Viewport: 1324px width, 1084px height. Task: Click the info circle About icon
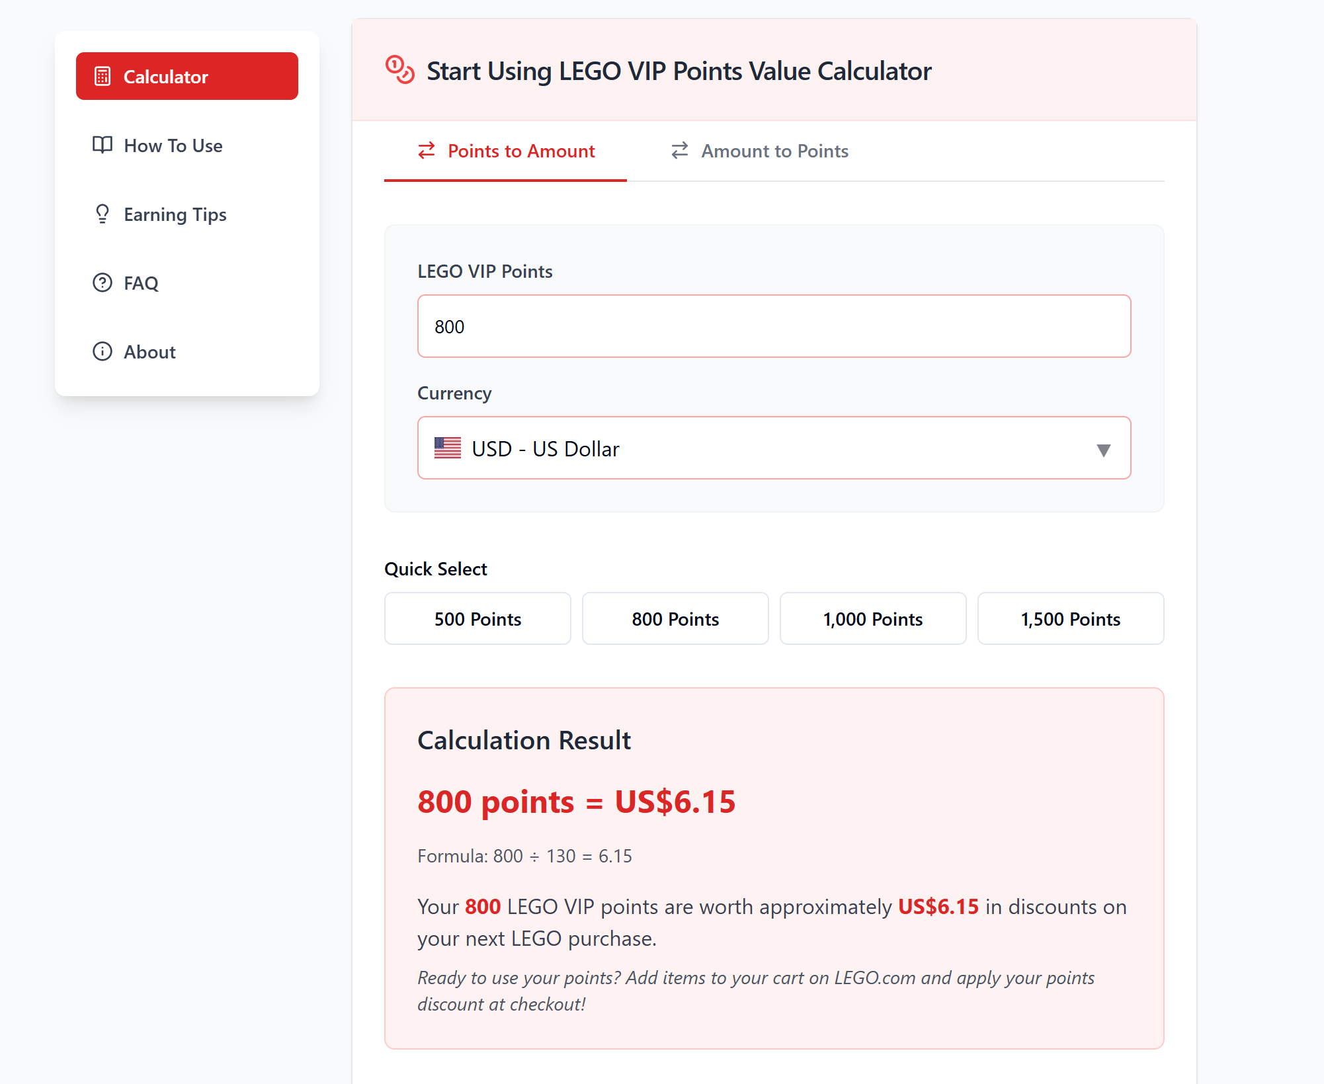point(103,351)
